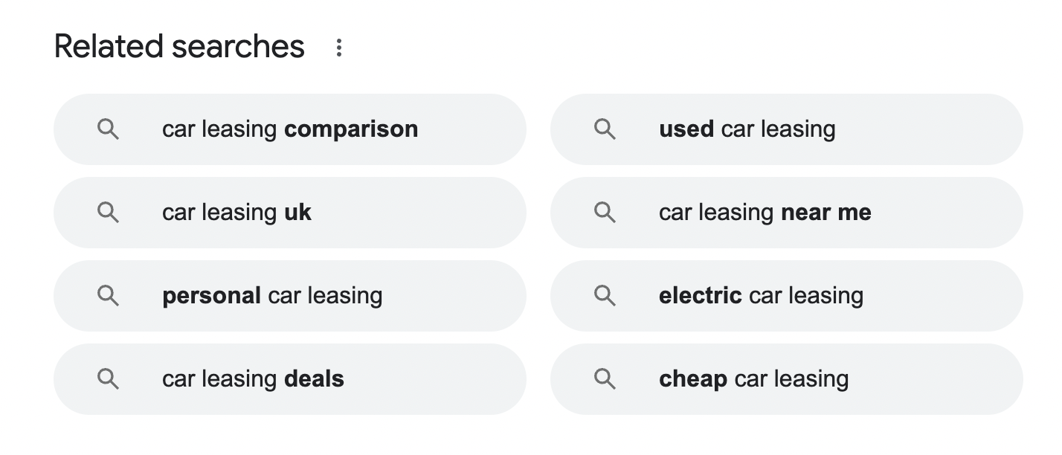Viewport: 1062px width, 455px height.
Task: Go to 'electric car leasing' related search
Action: pos(761,296)
